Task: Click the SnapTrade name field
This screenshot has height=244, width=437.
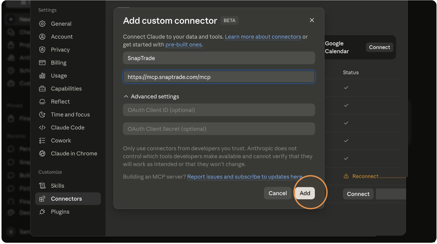Action: pos(219,58)
